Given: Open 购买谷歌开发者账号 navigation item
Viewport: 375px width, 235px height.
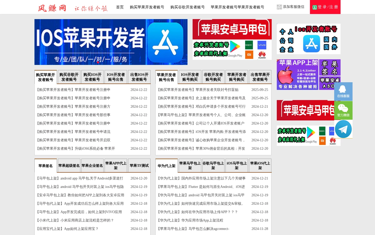Looking at the screenshot, I should coord(187,7).
